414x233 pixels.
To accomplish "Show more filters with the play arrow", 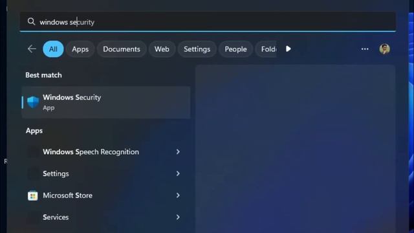I will tap(289, 49).
